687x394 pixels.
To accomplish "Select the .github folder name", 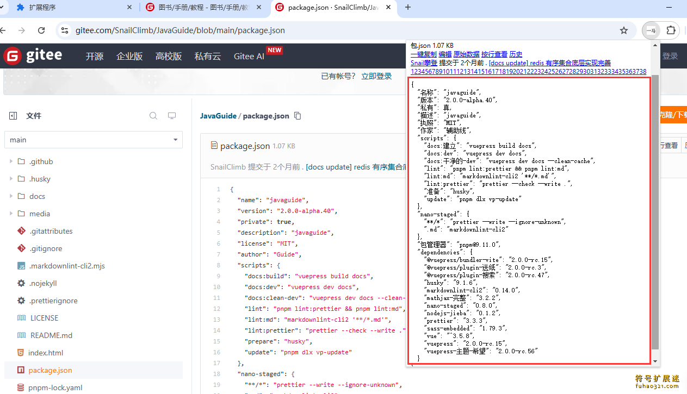I will pyautogui.click(x=41, y=161).
